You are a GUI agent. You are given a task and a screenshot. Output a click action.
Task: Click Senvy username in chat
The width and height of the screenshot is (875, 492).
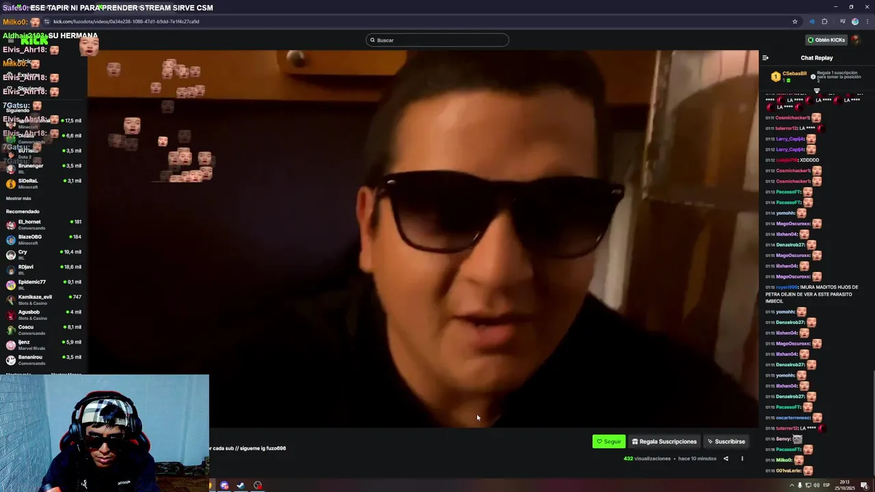[783, 439]
